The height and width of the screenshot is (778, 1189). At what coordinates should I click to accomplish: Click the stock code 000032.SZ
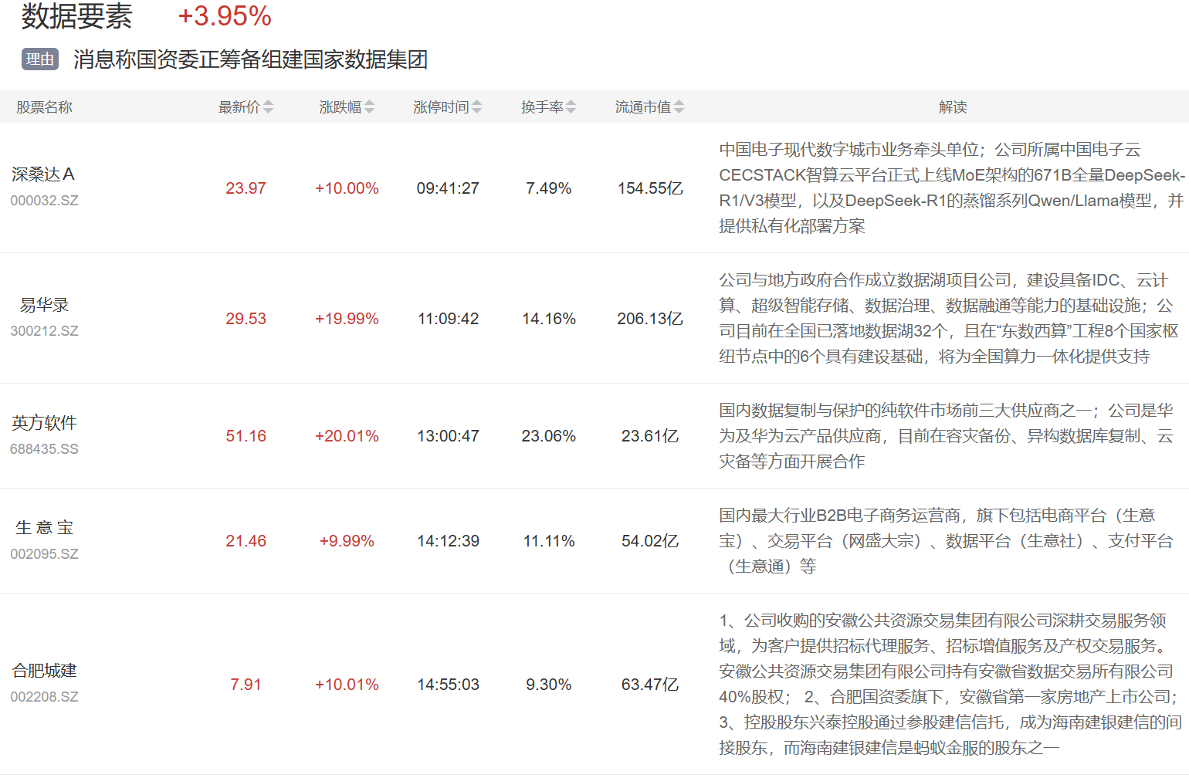pos(44,201)
